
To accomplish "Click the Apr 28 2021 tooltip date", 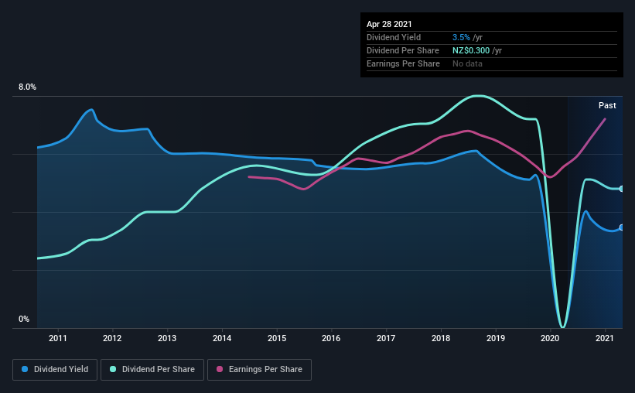I will 389,24.
